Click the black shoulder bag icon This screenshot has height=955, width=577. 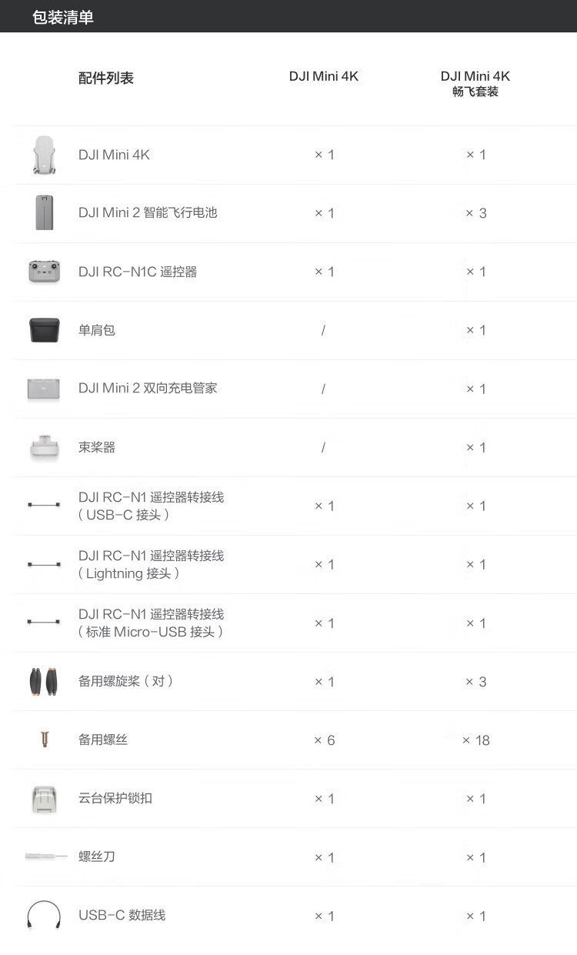[44, 330]
